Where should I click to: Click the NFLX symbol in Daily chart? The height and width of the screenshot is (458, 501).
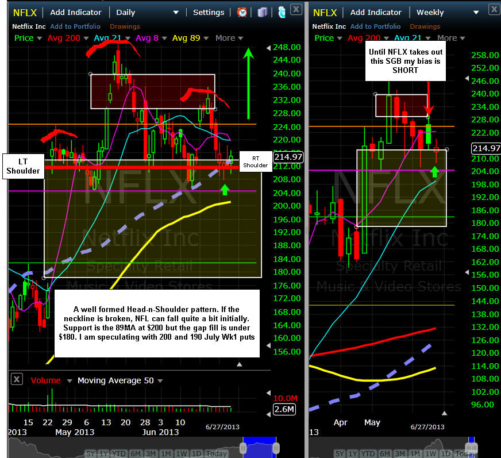(x=25, y=13)
